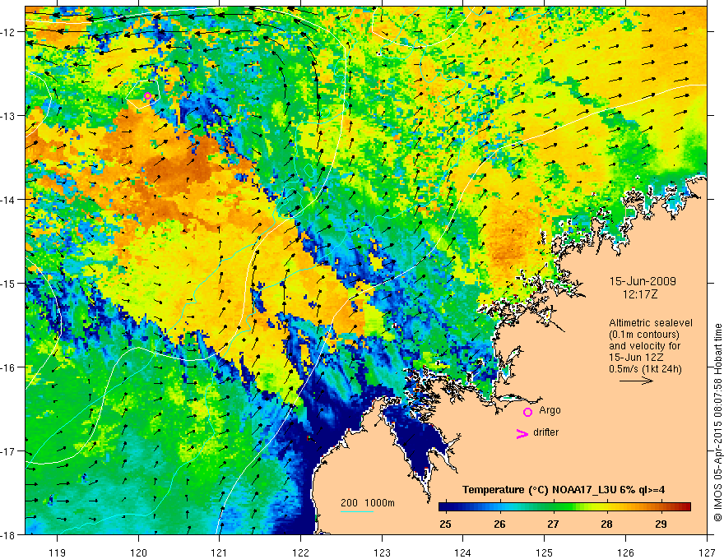The image size is (724, 559).
Task: Click the IMOS copyright timestamp text
Action: [717, 423]
